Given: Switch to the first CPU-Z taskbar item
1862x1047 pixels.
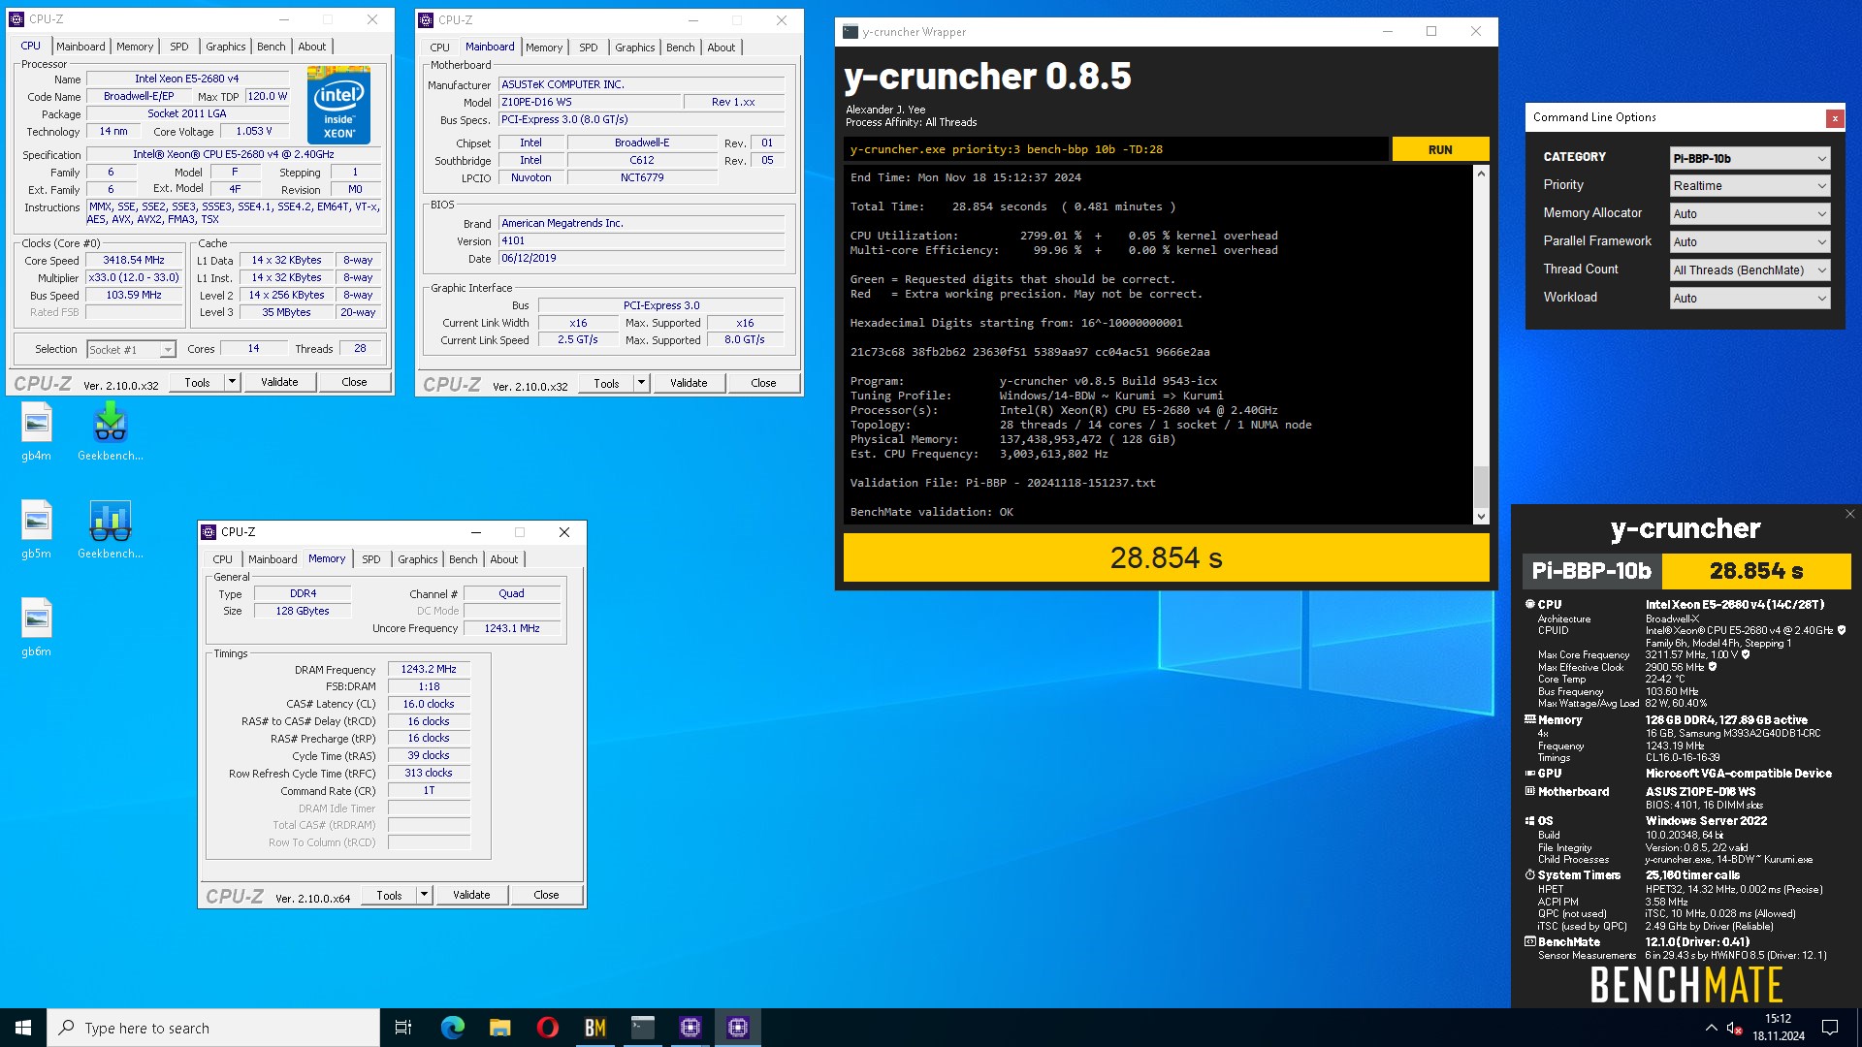Looking at the screenshot, I should [x=690, y=1028].
